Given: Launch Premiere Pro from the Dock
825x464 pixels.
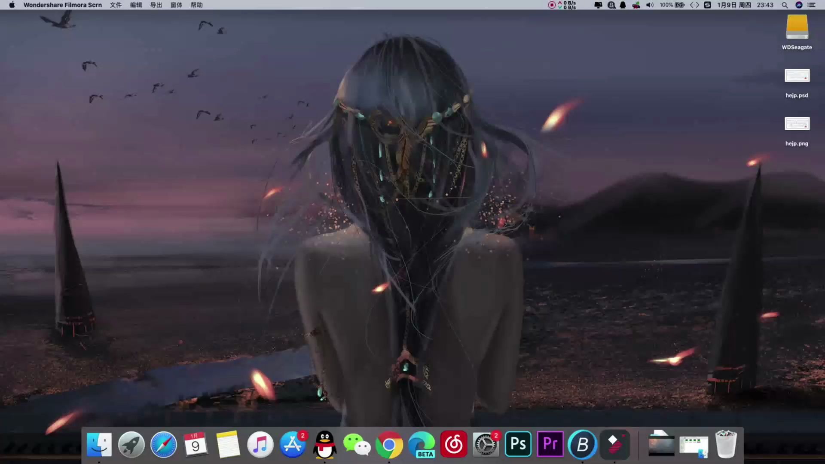Looking at the screenshot, I should [x=550, y=444].
